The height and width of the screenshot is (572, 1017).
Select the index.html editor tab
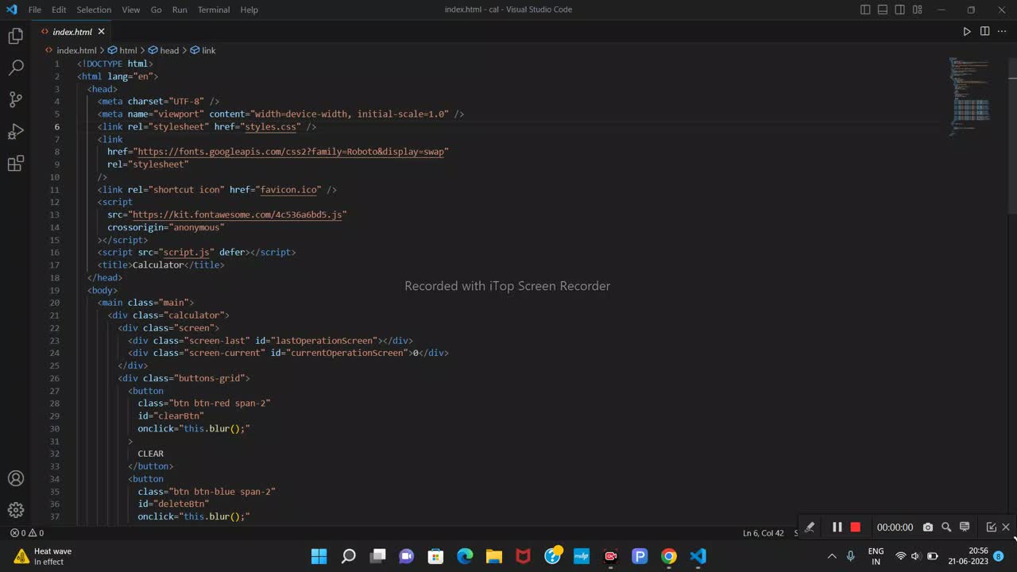(72, 32)
